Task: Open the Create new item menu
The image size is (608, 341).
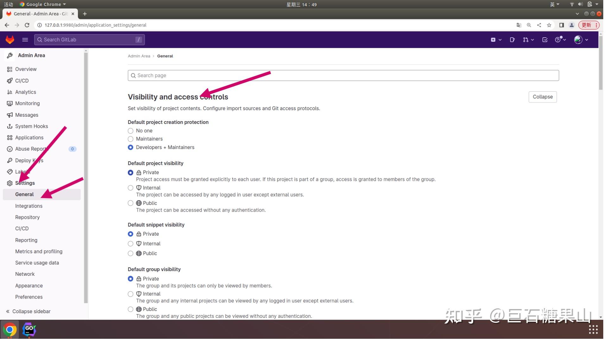Action: point(493,40)
